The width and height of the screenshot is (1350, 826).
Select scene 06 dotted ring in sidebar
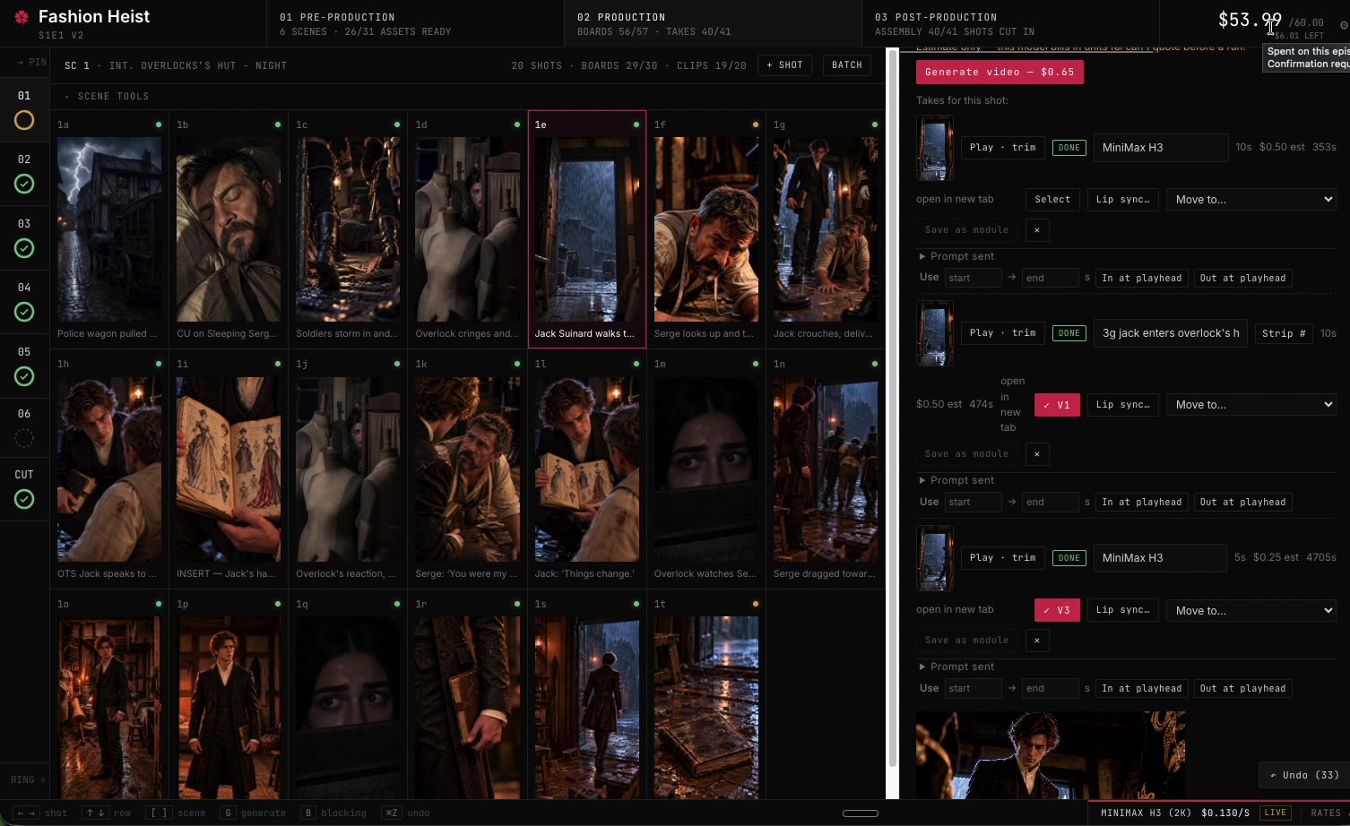click(x=24, y=438)
